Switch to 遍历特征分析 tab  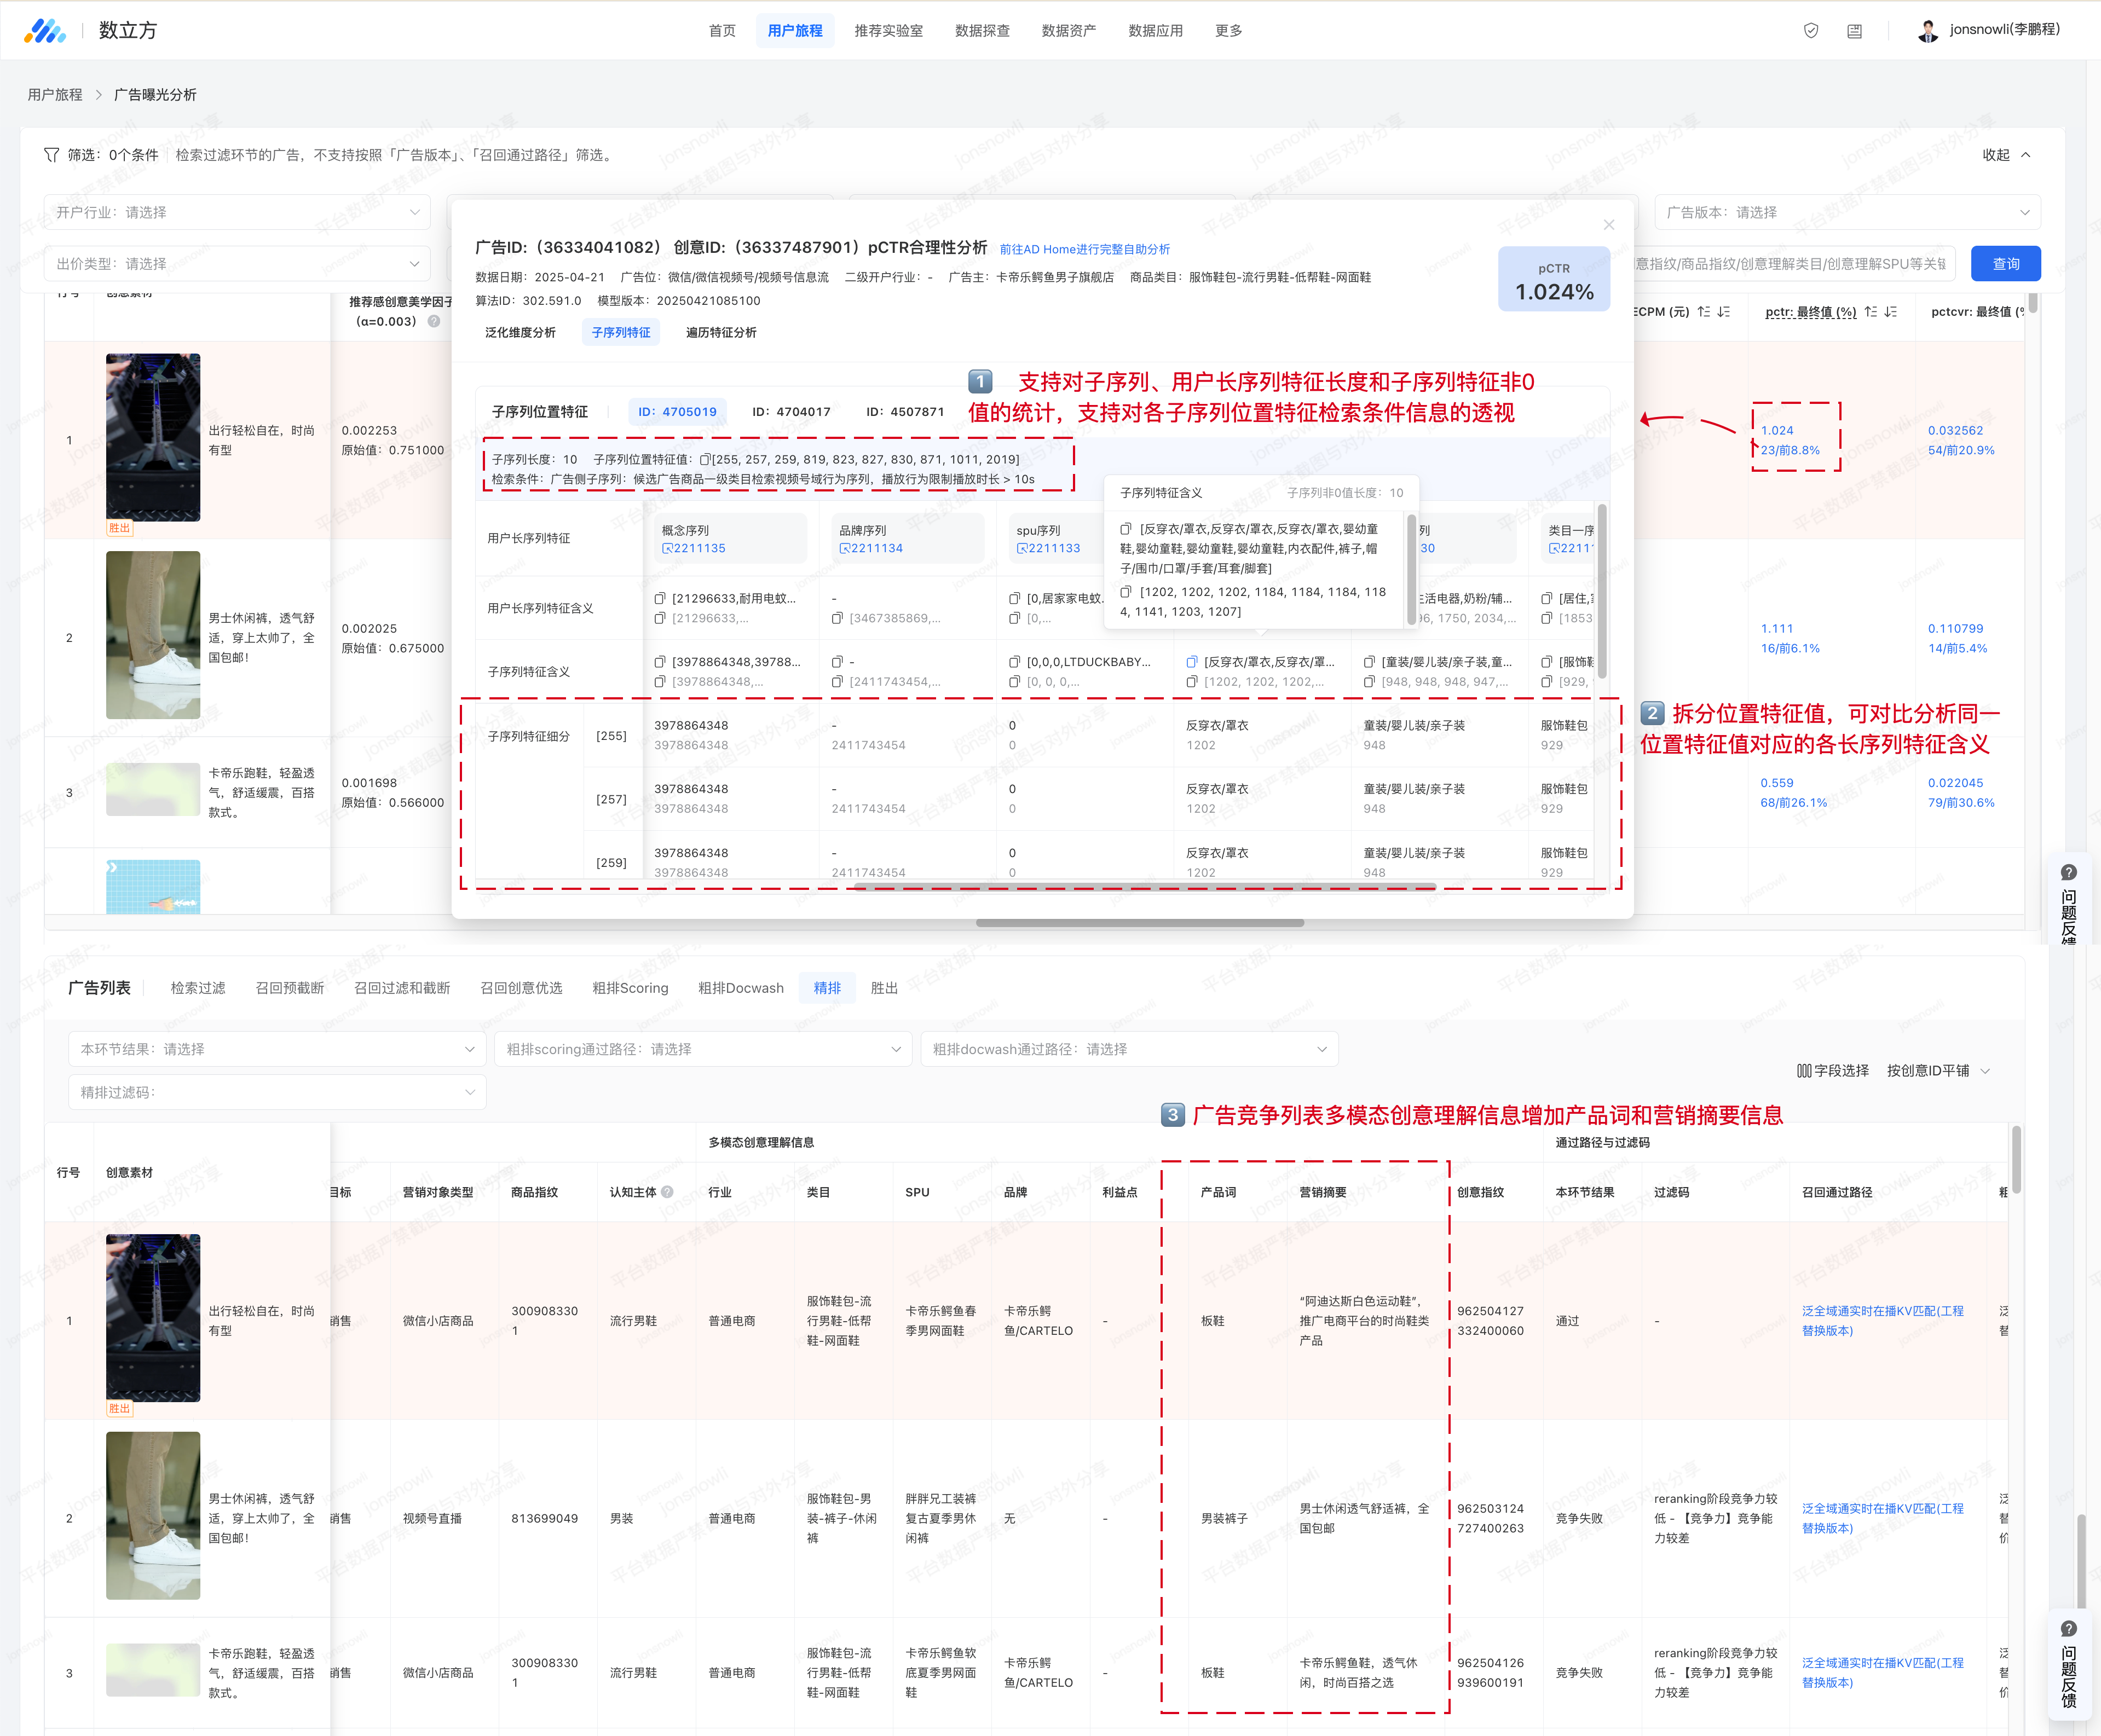click(721, 332)
